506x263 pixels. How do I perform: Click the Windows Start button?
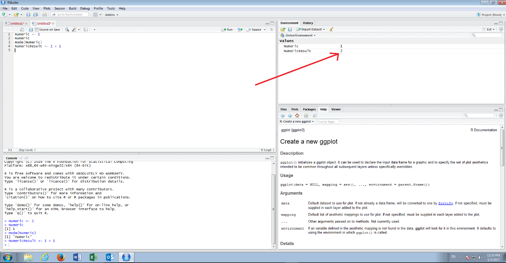[x=7, y=257]
